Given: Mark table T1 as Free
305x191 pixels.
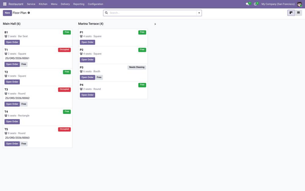Looking at the screenshot, I should [24, 64].
